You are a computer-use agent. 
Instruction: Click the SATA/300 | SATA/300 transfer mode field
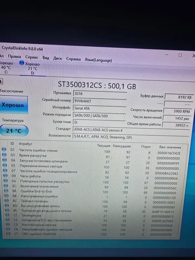pyautogui.click(x=99, y=116)
